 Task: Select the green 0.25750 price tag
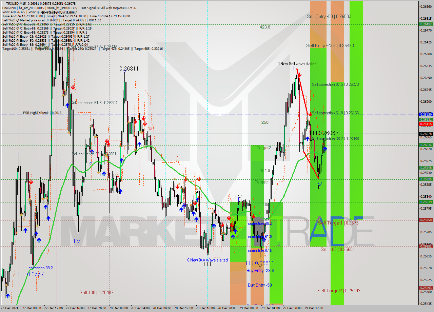(426, 220)
